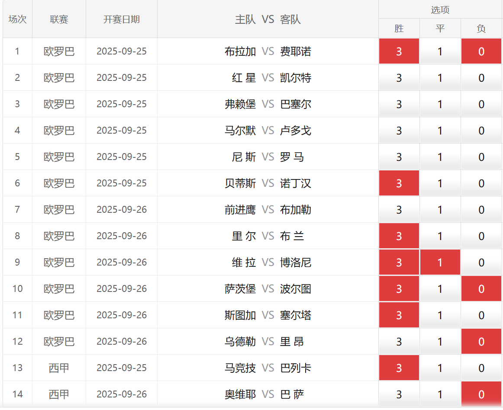
Task: Click the 西甲 league cell in match 13
Action: (59, 368)
